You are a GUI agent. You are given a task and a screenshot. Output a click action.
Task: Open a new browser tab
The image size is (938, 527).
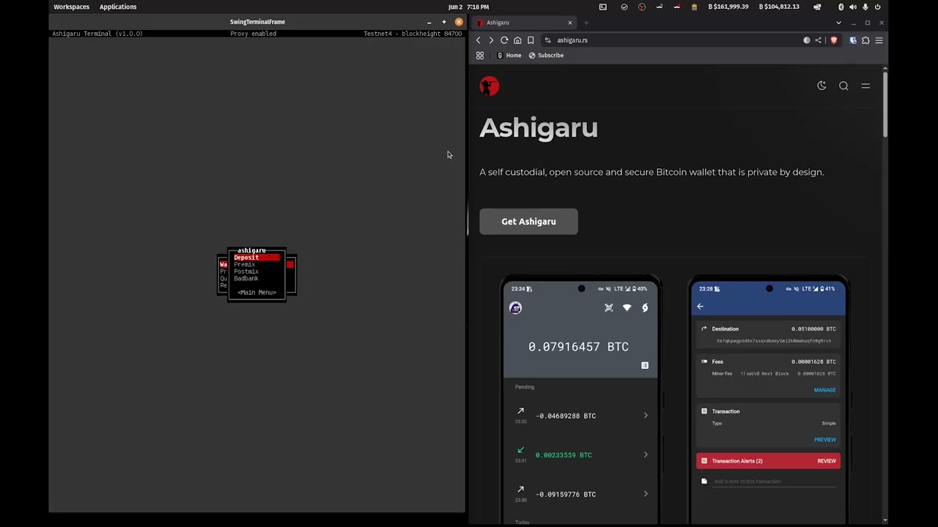[x=586, y=23]
